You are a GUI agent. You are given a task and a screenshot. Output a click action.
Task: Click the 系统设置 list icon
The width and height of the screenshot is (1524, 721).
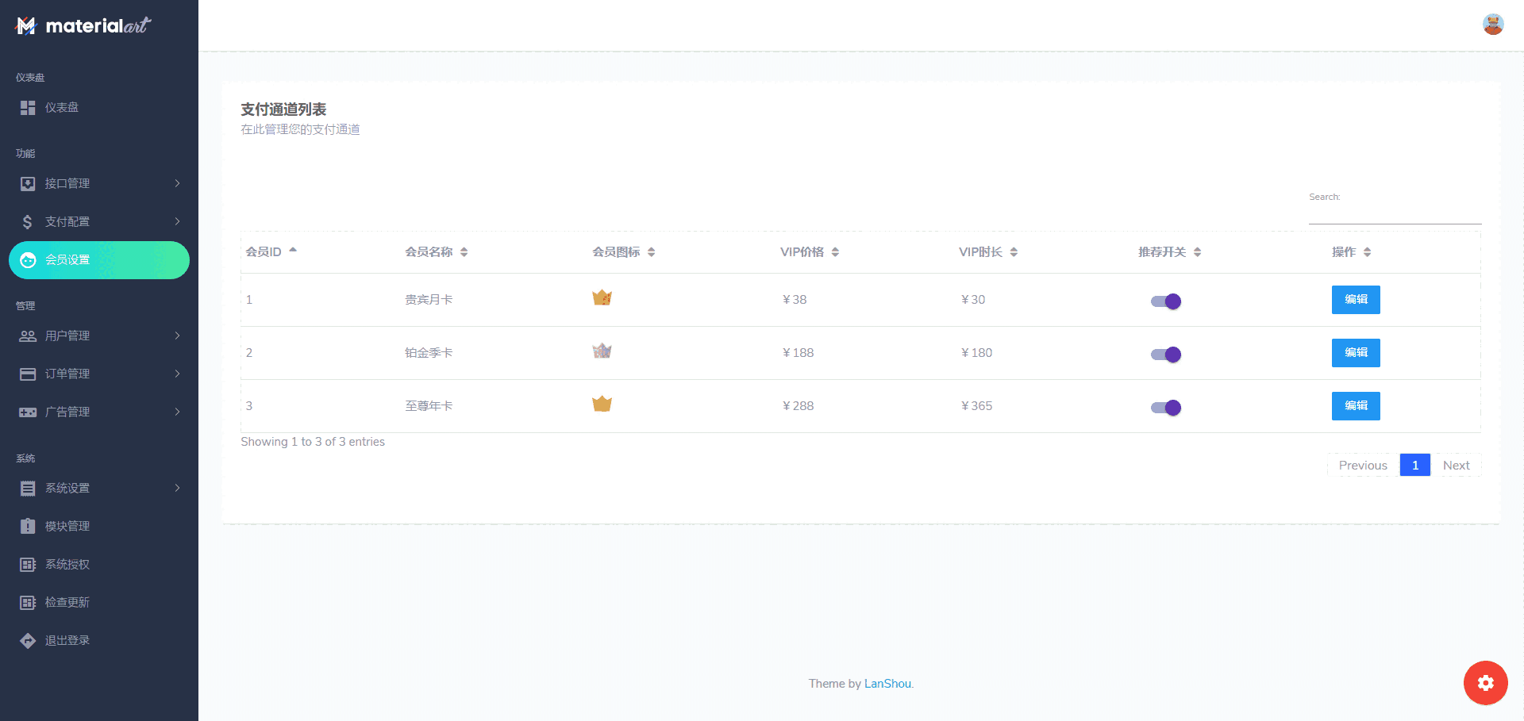coord(28,489)
